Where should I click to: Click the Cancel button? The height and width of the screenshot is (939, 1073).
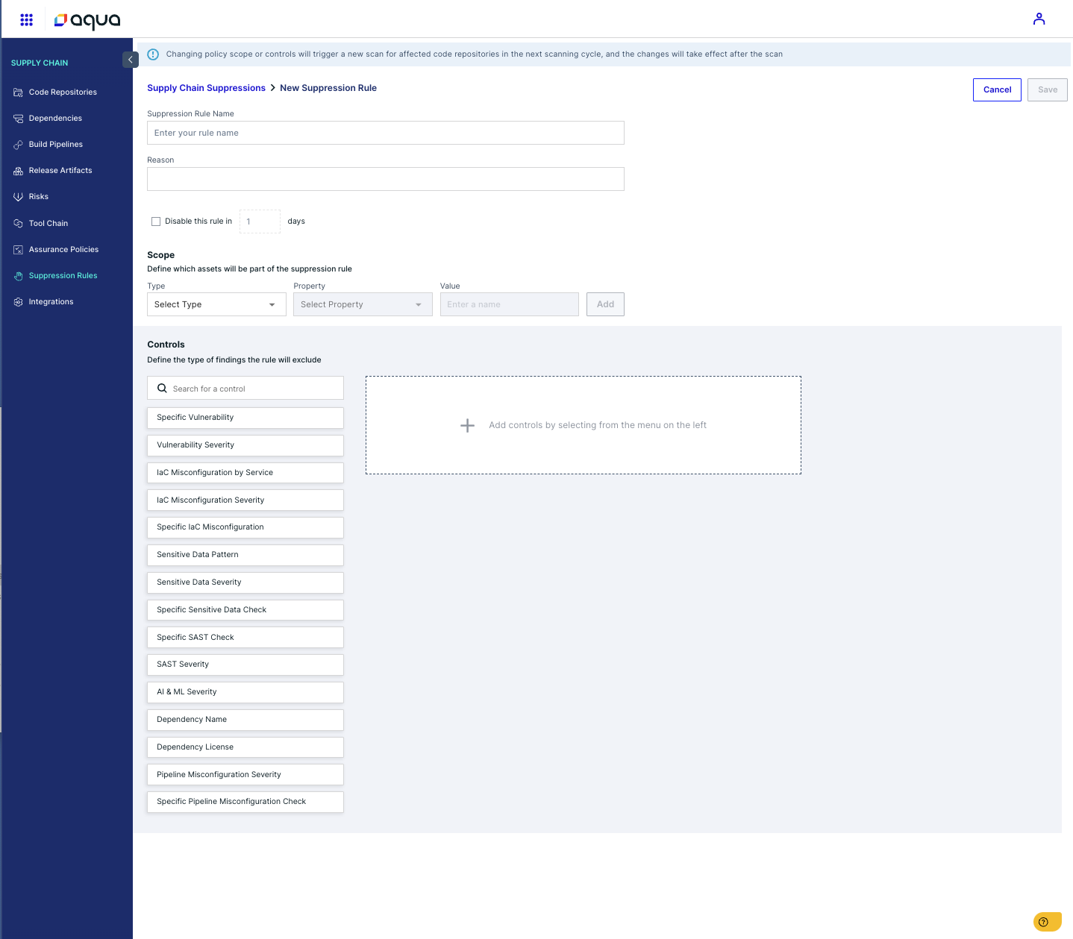997,89
